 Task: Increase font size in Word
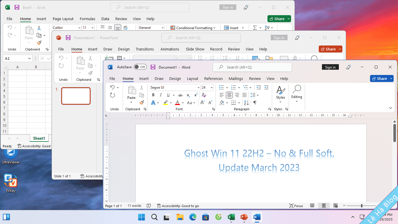click(202, 103)
